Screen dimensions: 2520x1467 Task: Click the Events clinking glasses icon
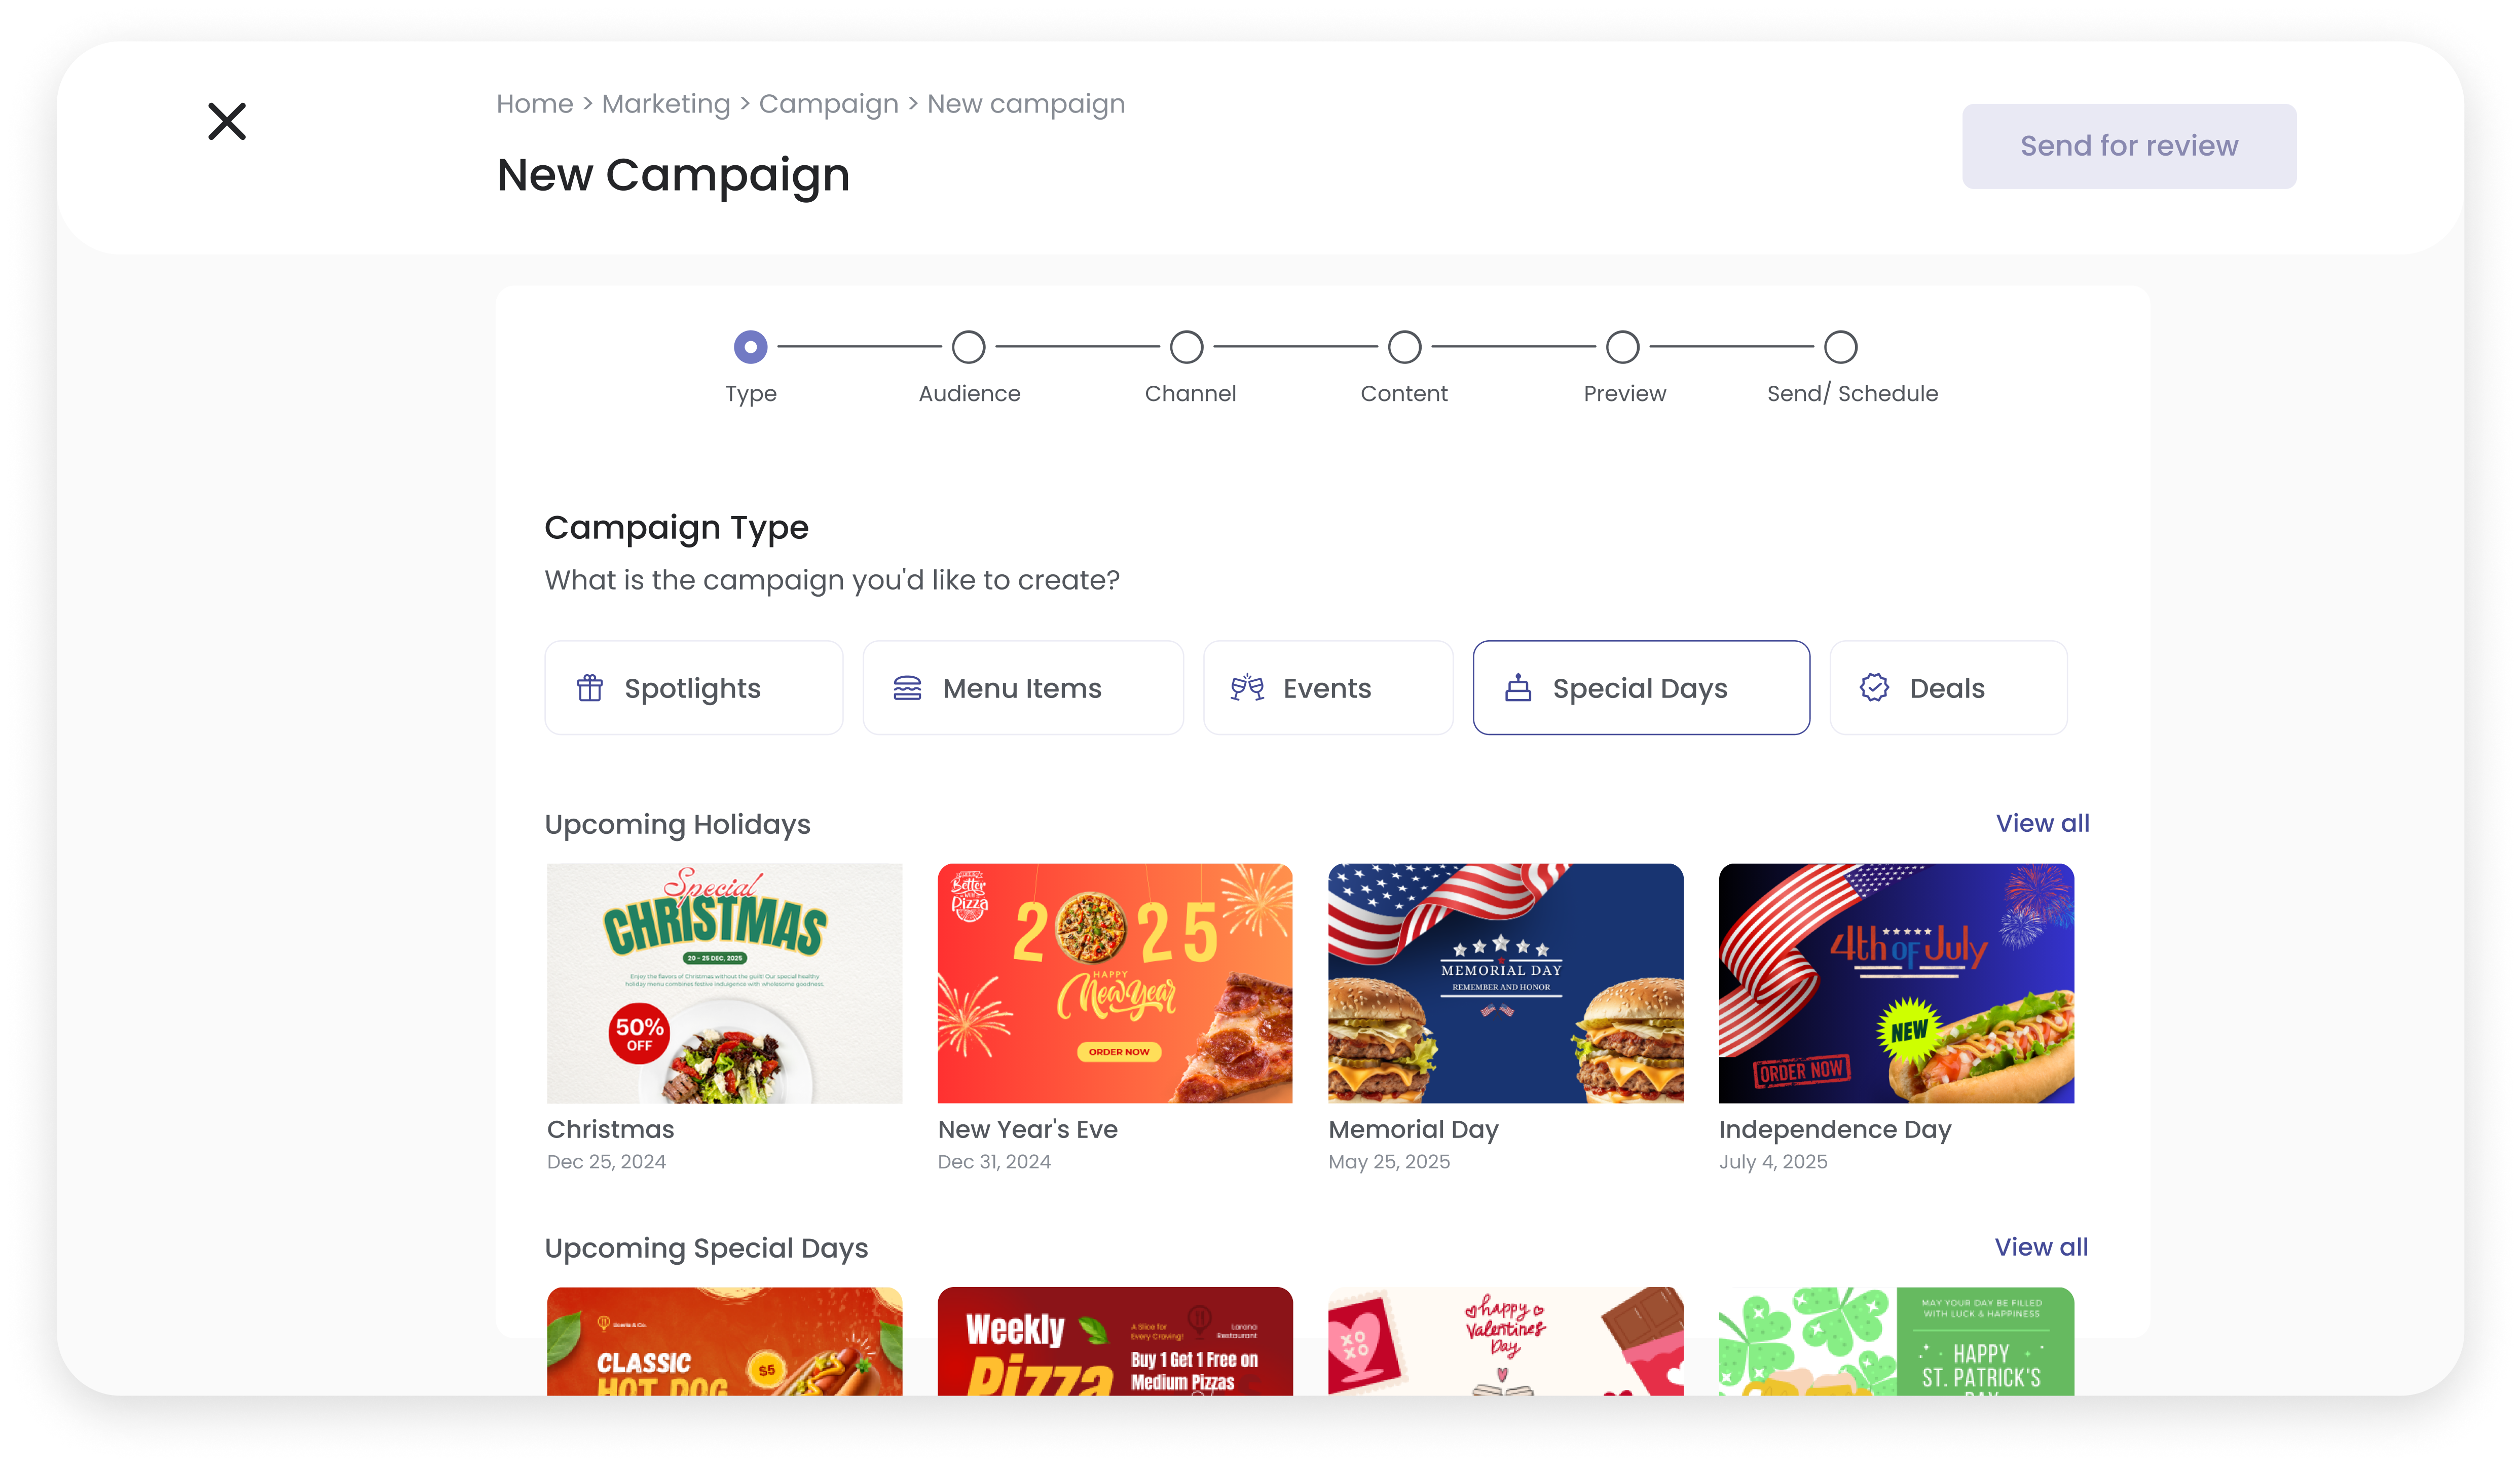pyautogui.click(x=1247, y=688)
